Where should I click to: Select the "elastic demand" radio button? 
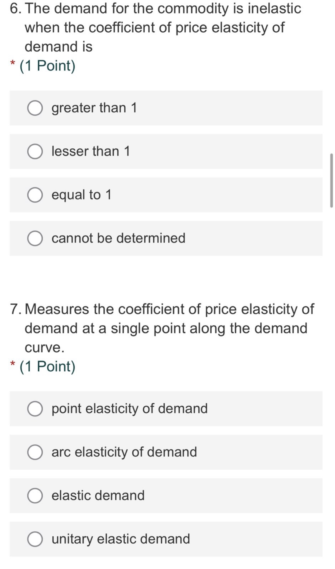click(35, 495)
